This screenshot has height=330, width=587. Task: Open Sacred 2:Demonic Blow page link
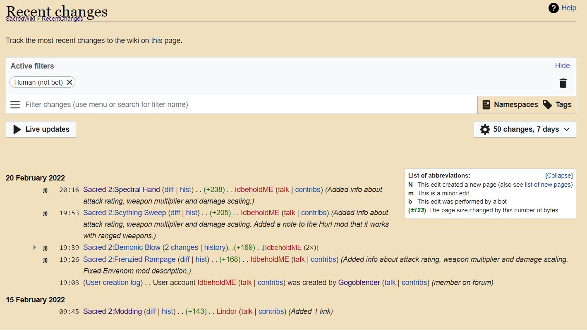[x=122, y=247]
